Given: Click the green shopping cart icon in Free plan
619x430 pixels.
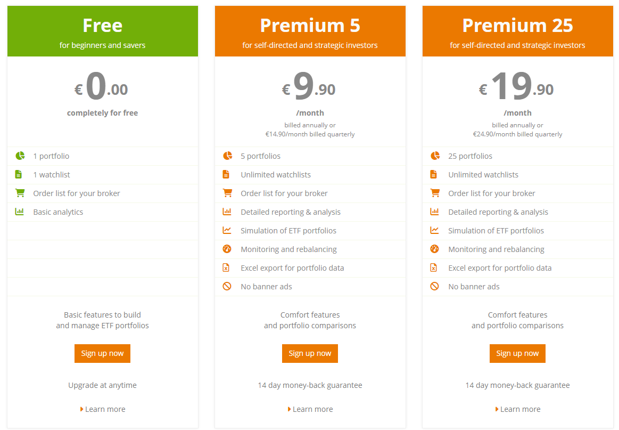Looking at the screenshot, I should pos(20,193).
